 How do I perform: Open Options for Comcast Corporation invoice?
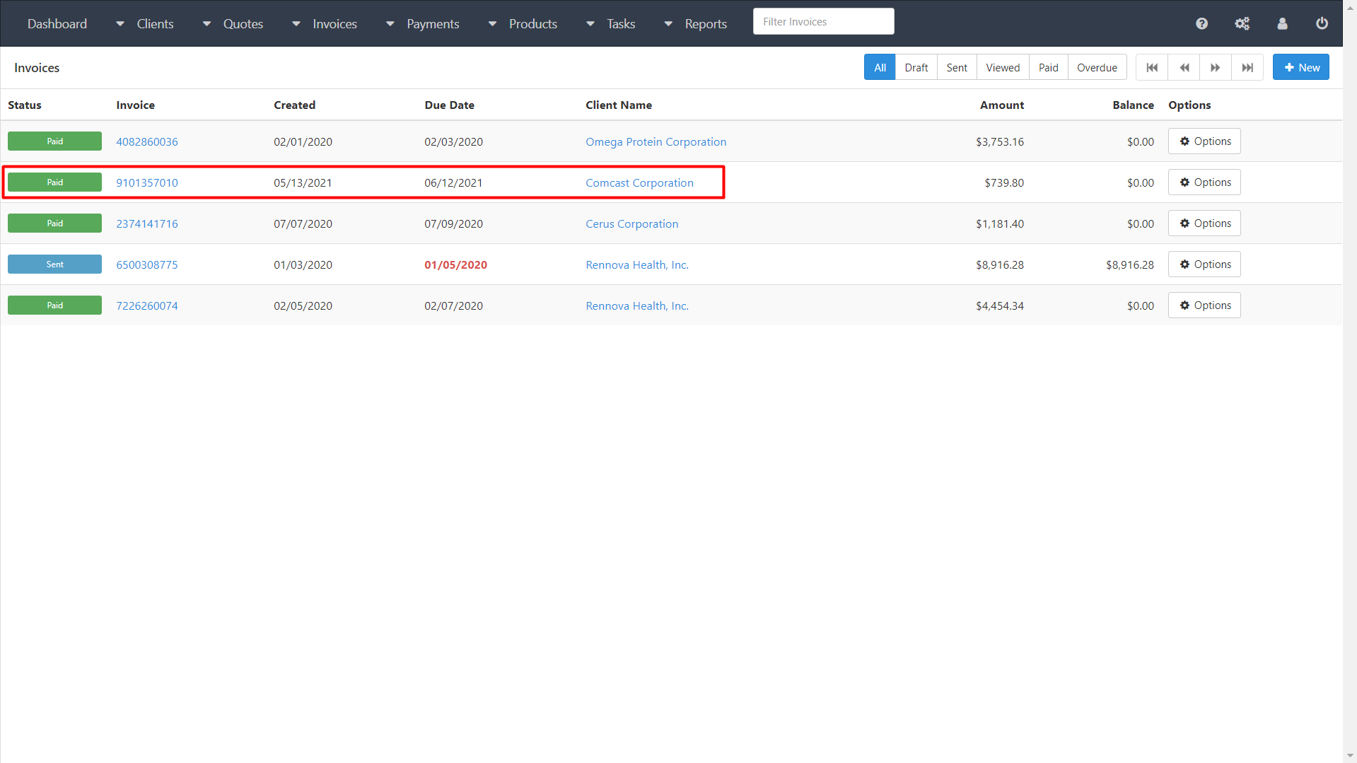[x=1204, y=182]
